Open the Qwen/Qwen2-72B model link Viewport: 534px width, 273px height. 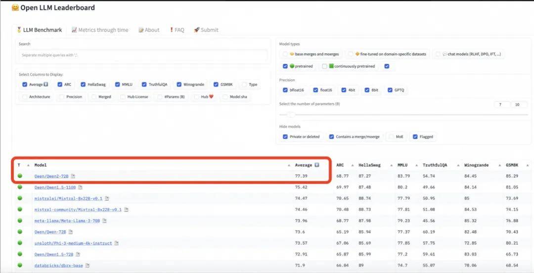pos(51,176)
